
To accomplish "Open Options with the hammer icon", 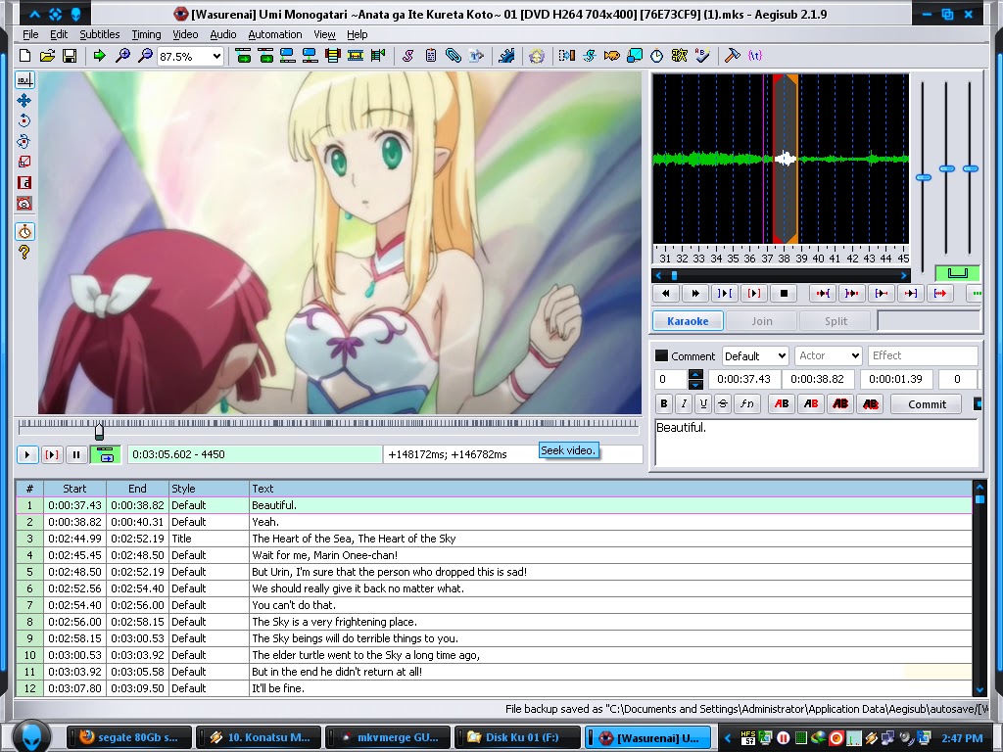I will coord(733,56).
